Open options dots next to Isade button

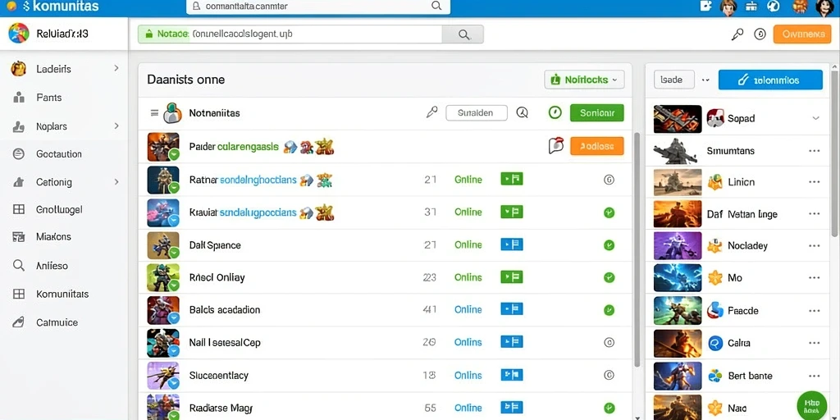705,80
